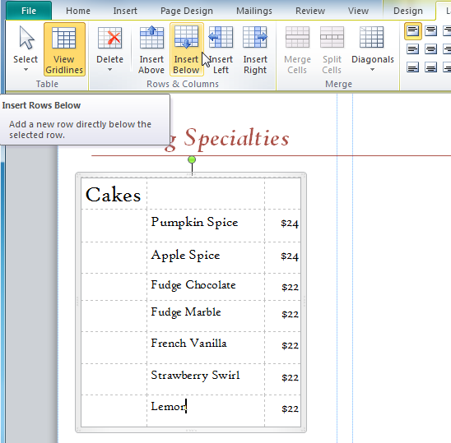Click the Insert Right icon

point(255,37)
